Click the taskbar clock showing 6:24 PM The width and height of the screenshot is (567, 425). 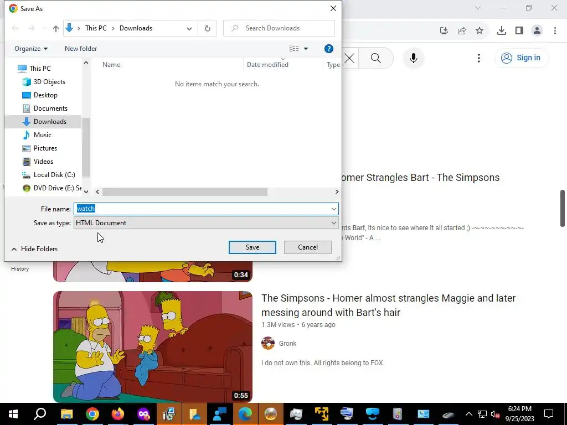pyautogui.click(x=519, y=414)
